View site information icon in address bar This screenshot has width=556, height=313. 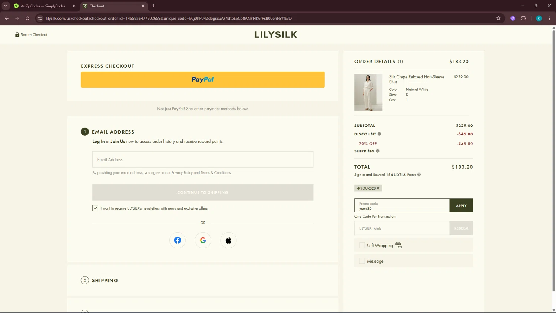40,18
